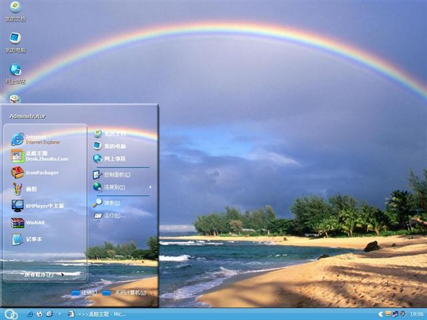Launch KMPlayer中文版 from the Start menu
The height and width of the screenshot is (320, 427).
pos(37,206)
